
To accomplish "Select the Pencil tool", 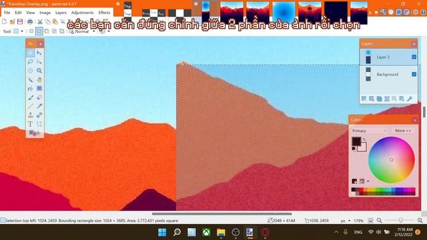I will coord(30,106).
